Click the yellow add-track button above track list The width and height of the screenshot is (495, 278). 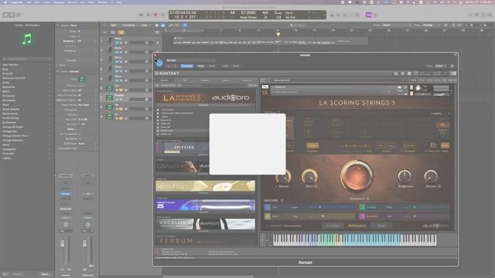tap(121, 32)
